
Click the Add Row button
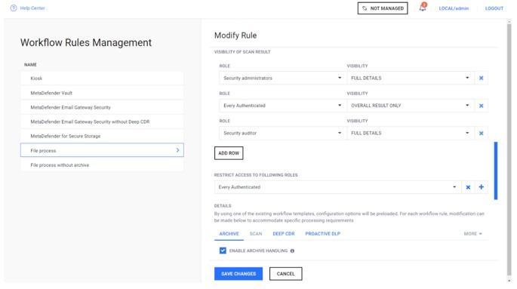(x=229, y=153)
